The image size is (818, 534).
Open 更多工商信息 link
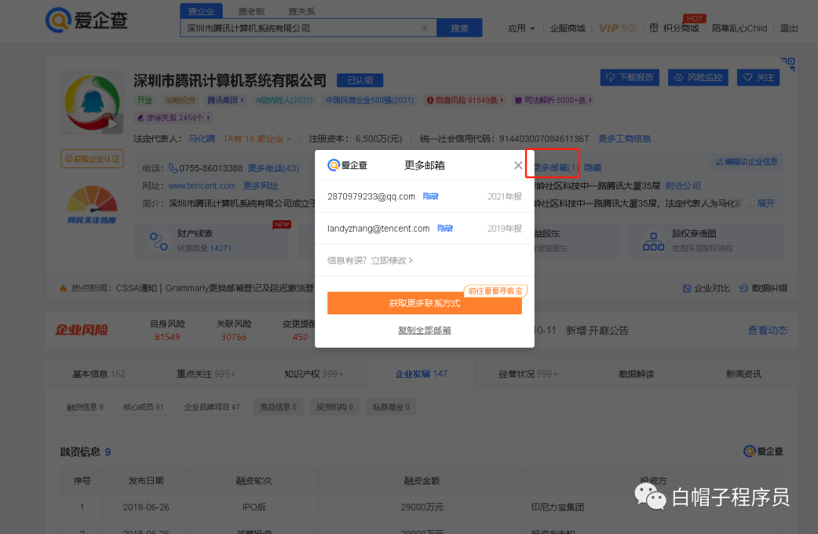click(624, 139)
